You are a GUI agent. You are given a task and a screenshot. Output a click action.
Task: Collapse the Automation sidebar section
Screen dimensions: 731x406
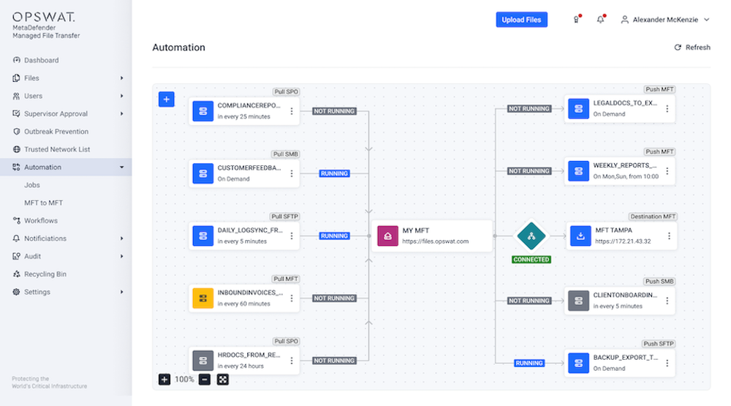point(121,168)
